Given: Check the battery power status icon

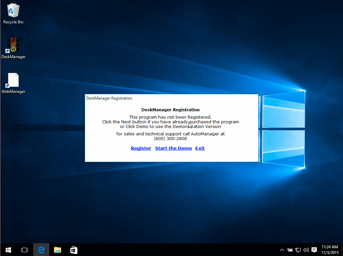Looking at the screenshot, I should point(290,250).
